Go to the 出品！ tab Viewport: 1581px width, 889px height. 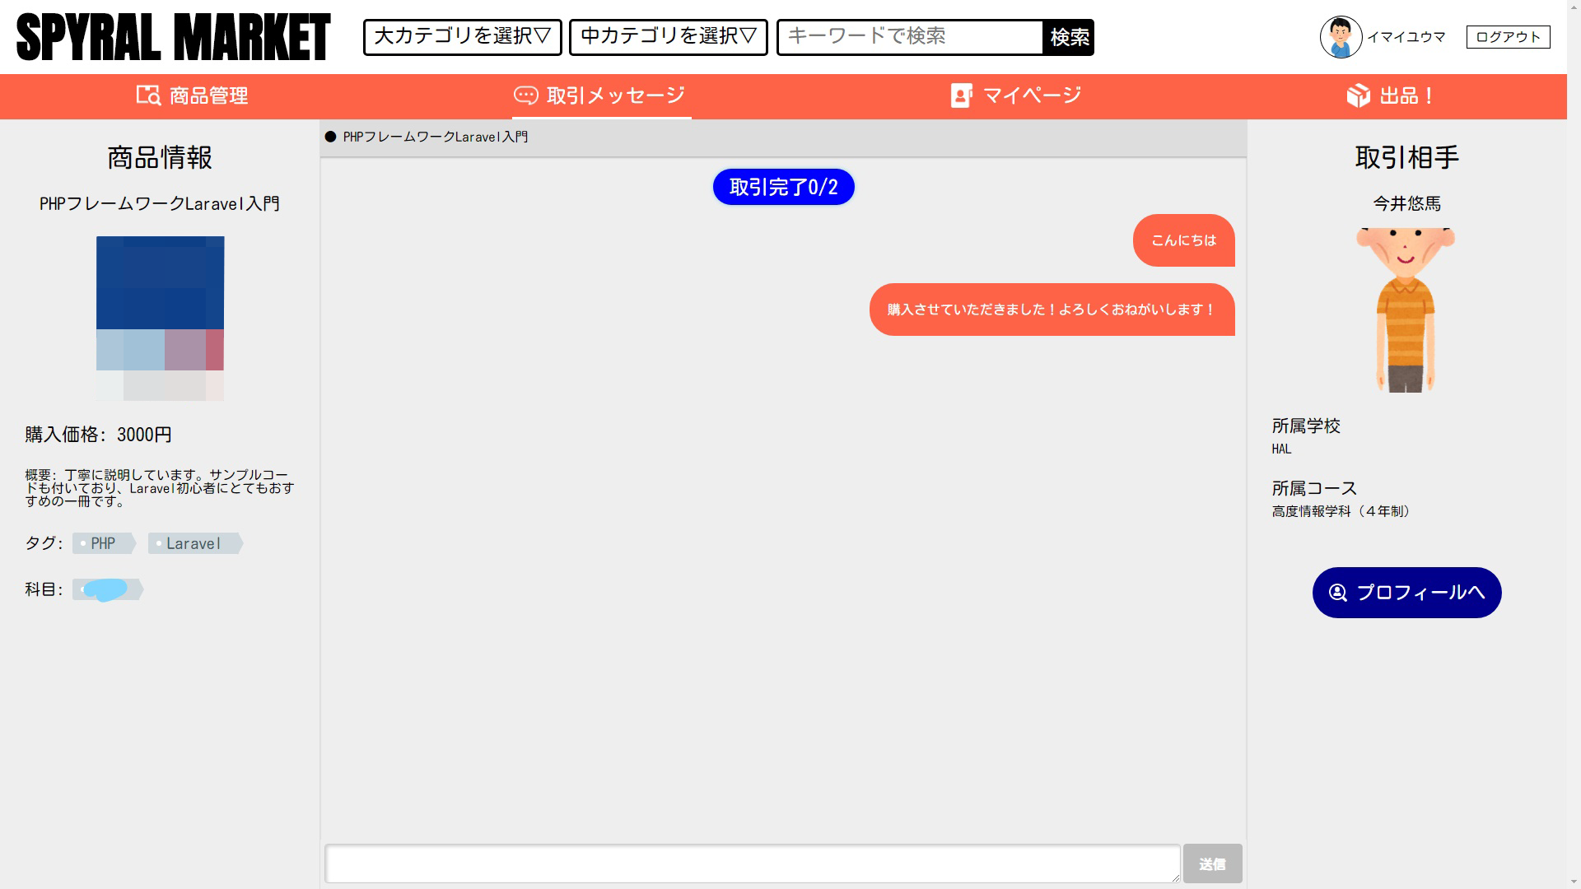tap(1407, 95)
